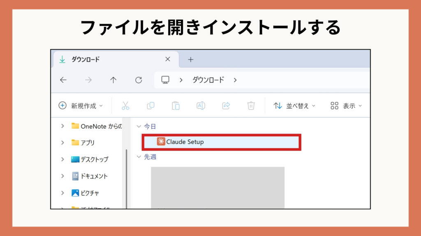
Task: Click the Copy icon in toolbar
Action: pos(150,106)
